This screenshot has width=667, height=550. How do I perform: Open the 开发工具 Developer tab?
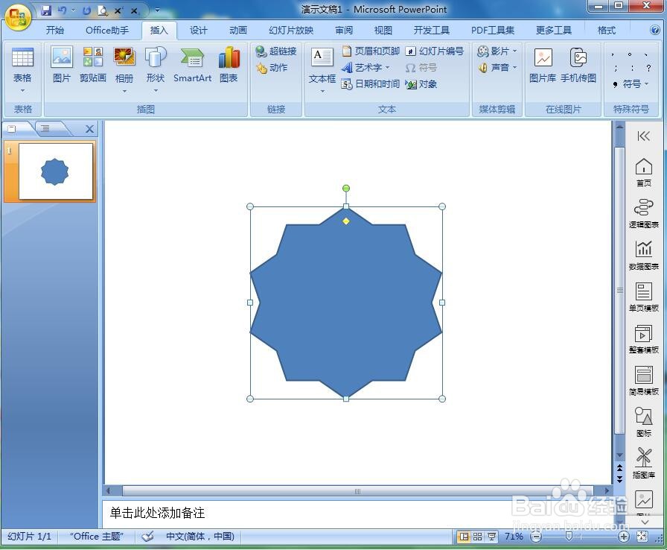coord(431,31)
